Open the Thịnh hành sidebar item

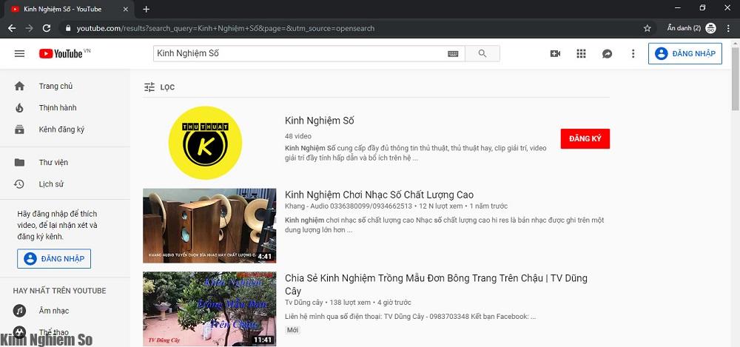click(x=64, y=107)
